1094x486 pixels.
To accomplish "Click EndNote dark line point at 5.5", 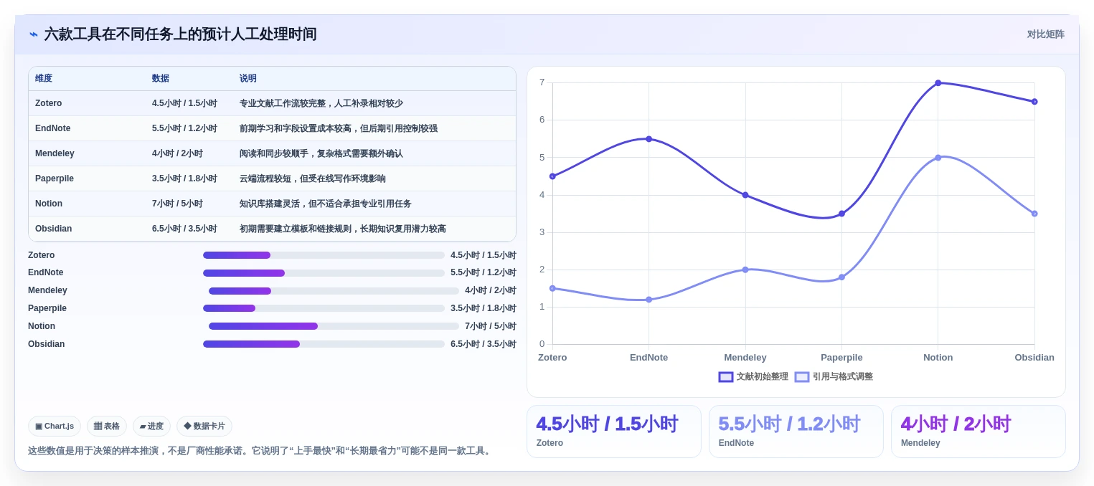I will click(649, 139).
